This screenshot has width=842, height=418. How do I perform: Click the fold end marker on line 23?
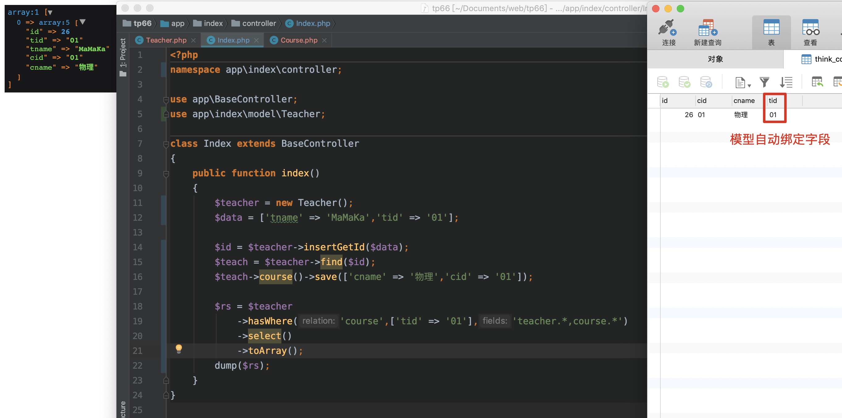coord(166,380)
